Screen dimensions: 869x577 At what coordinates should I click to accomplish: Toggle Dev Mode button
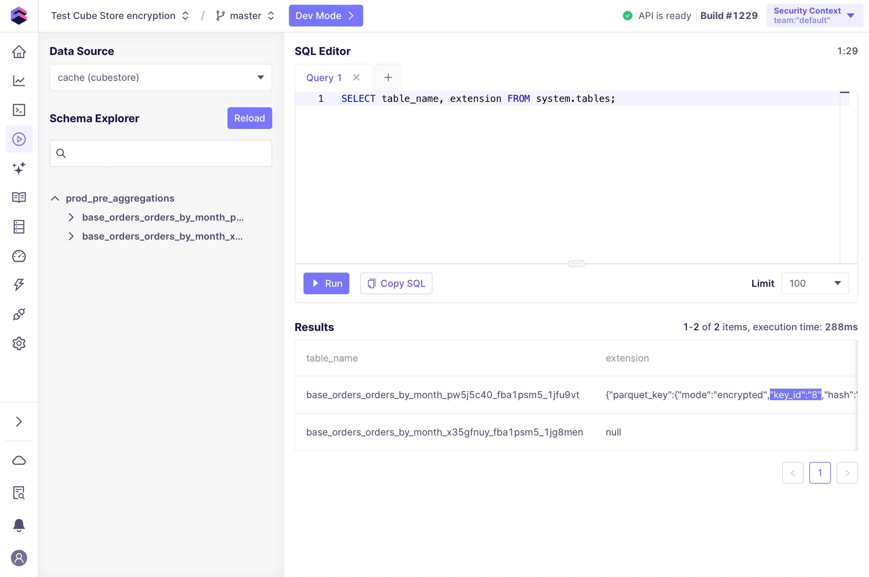[326, 16]
